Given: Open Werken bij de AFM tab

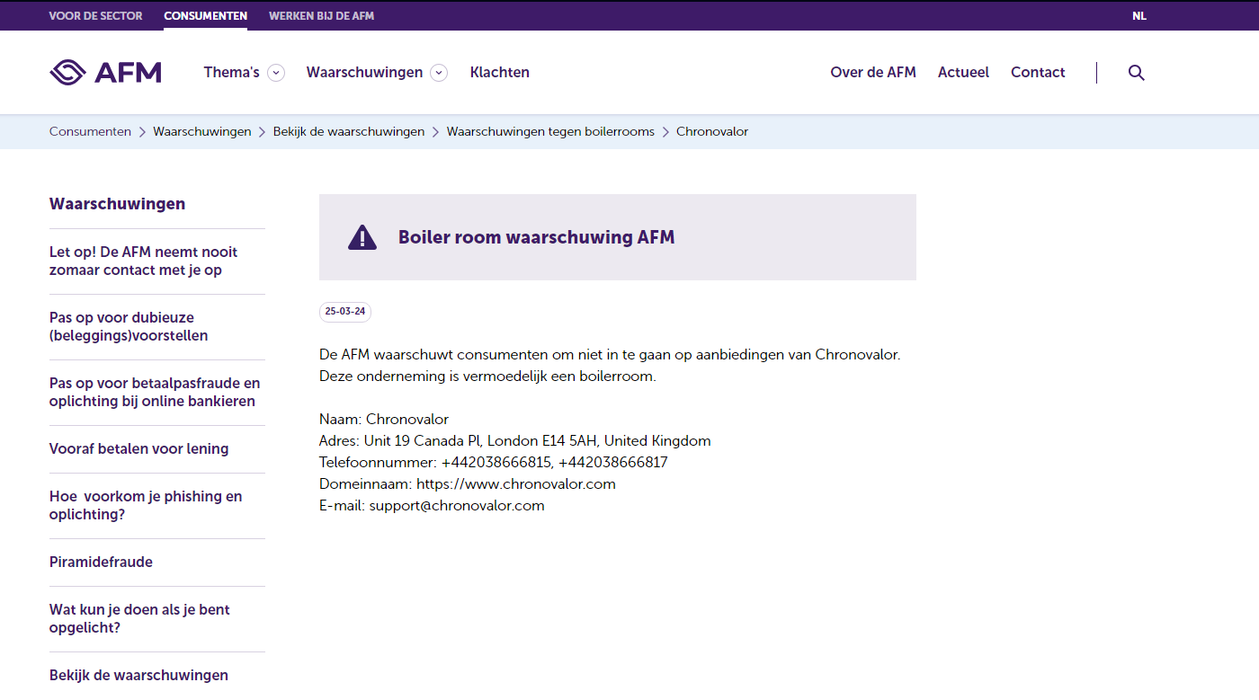Looking at the screenshot, I should (x=321, y=16).
